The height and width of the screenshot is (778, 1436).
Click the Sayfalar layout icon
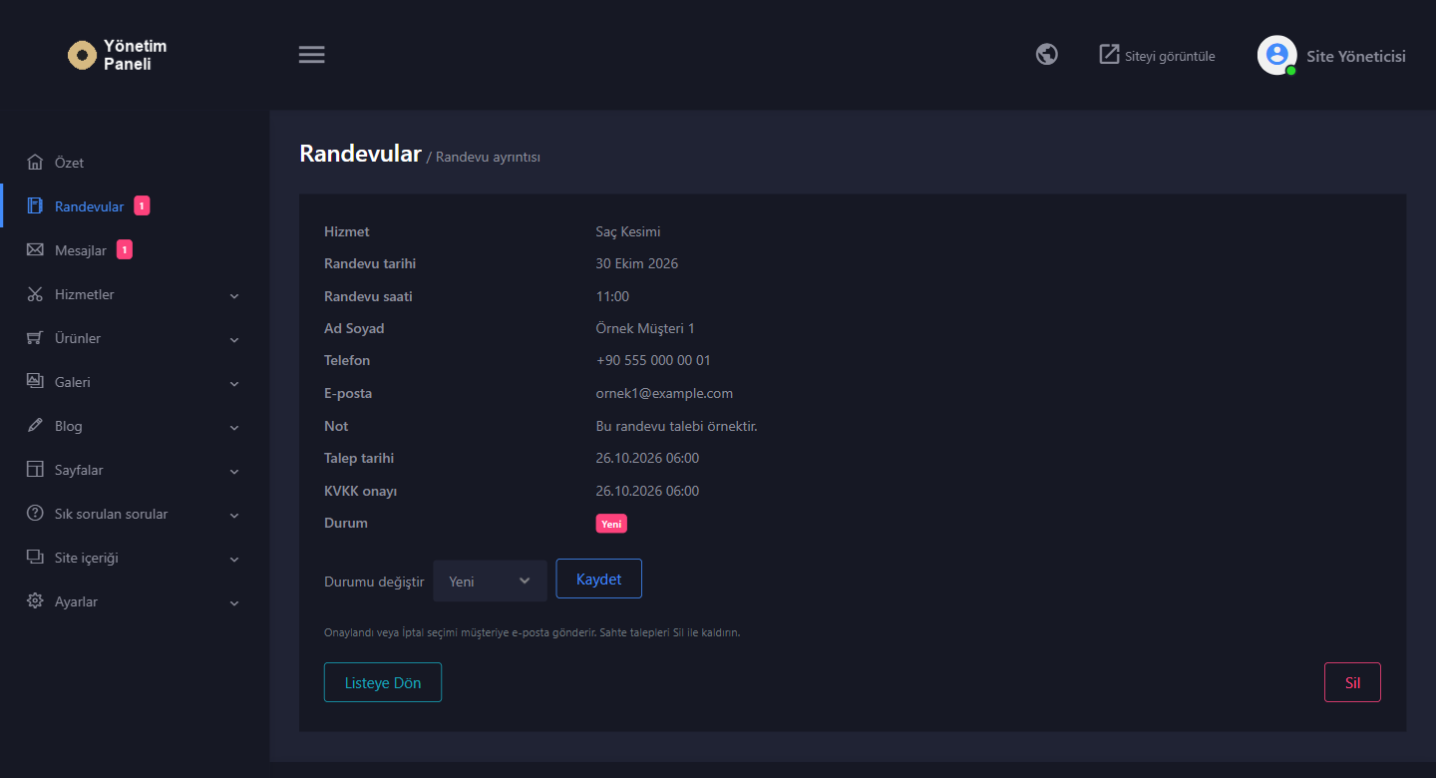pos(35,470)
